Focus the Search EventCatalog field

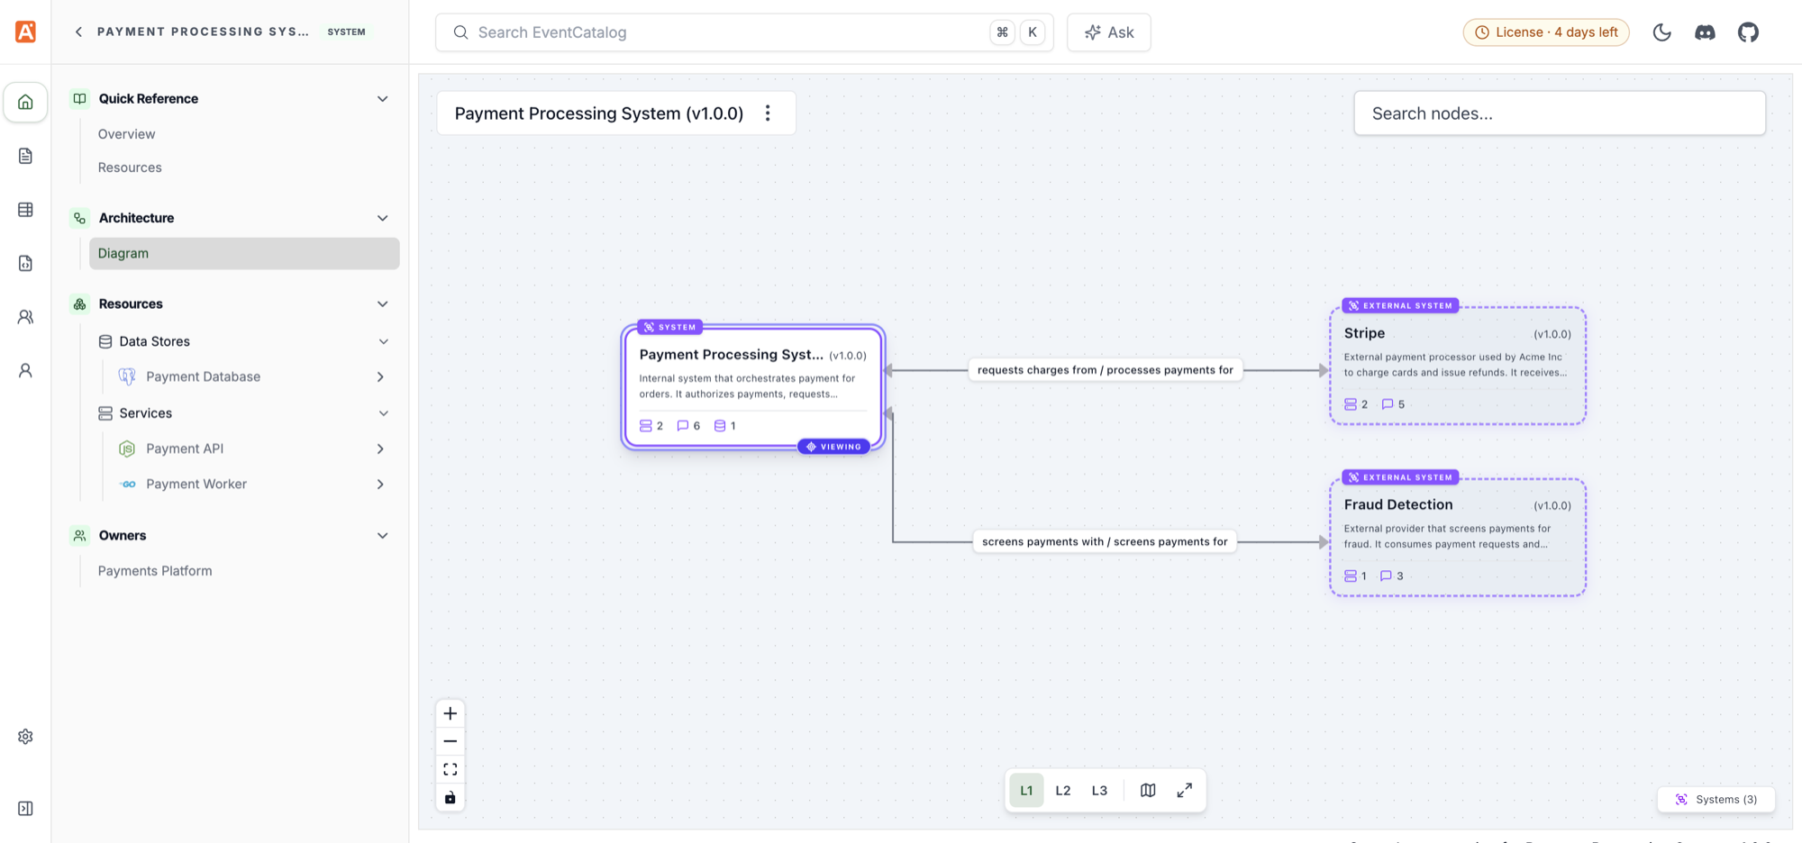tap(744, 32)
